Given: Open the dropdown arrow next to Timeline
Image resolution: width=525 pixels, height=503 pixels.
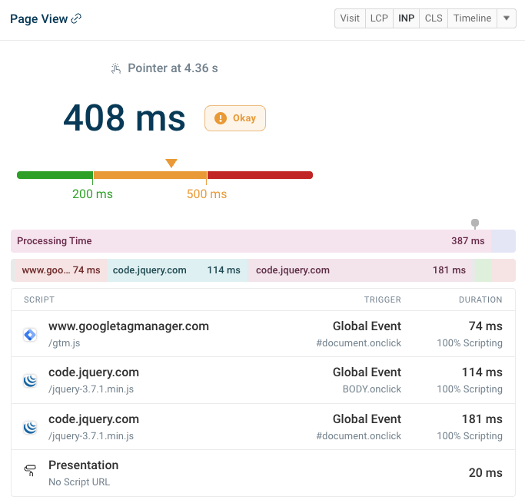Looking at the screenshot, I should click(x=507, y=18).
